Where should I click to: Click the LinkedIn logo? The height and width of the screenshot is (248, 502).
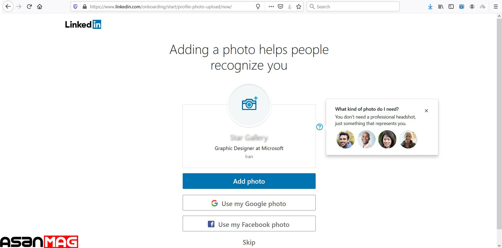(83, 24)
